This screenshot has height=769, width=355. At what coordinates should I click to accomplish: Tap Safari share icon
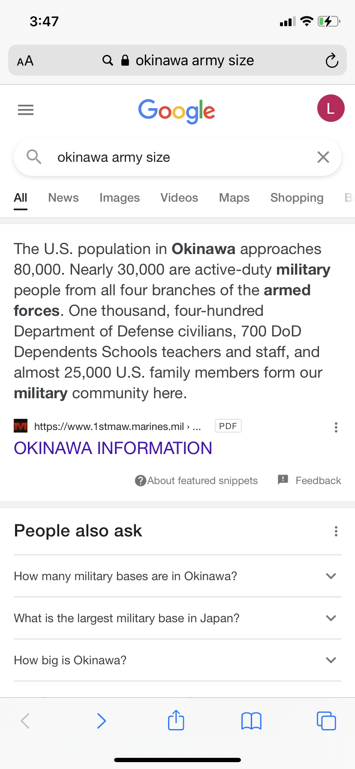point(176,721)
